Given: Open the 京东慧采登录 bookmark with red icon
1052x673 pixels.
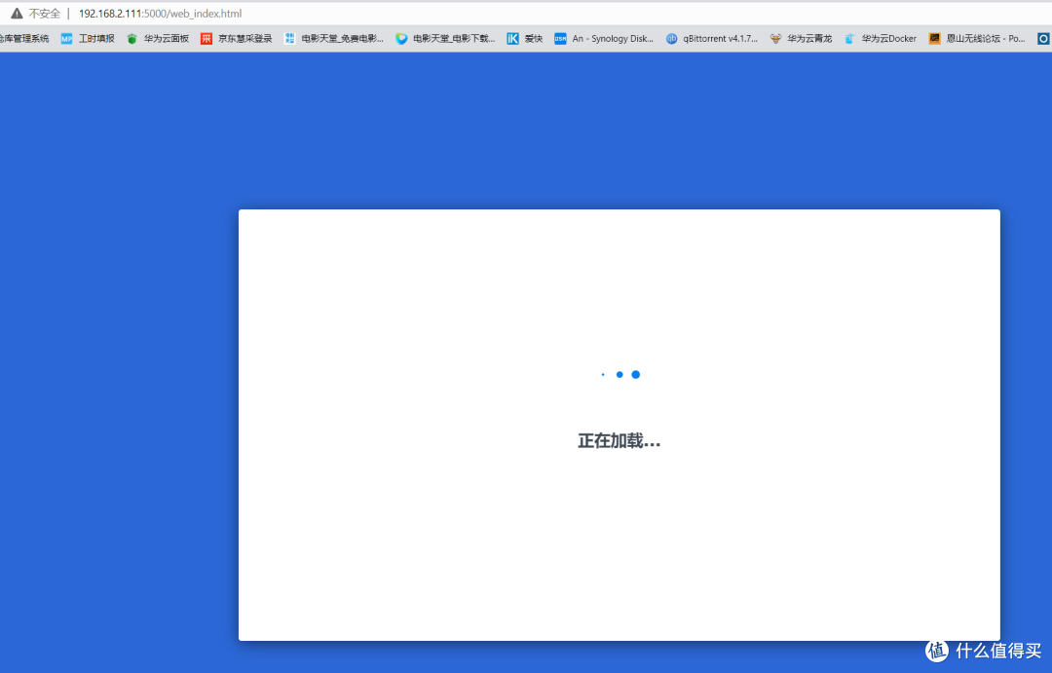Looking at the screenshot, I should (236, 39).
